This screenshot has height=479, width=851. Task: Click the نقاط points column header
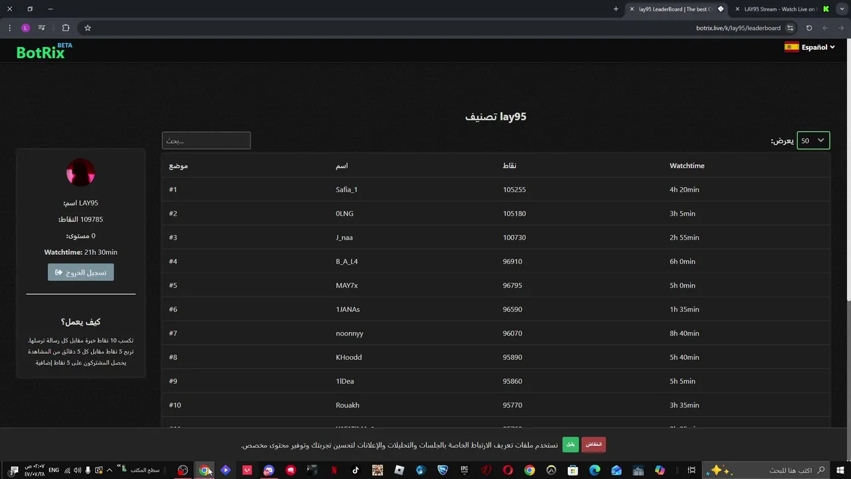509,166
